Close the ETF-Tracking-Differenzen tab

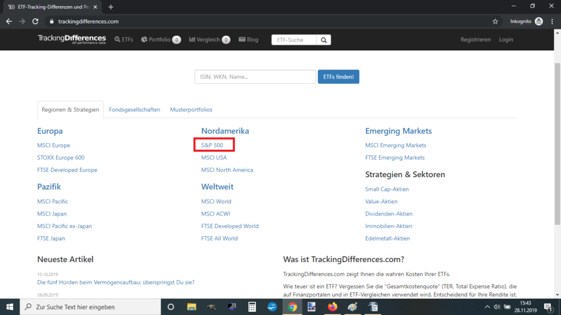pyautogui.click(x=95, y=7)
